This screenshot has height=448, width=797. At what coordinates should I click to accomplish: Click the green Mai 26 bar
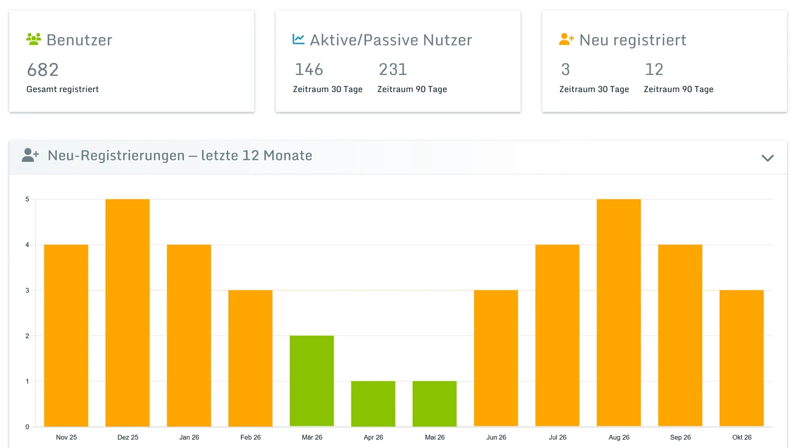pos(434,404)
